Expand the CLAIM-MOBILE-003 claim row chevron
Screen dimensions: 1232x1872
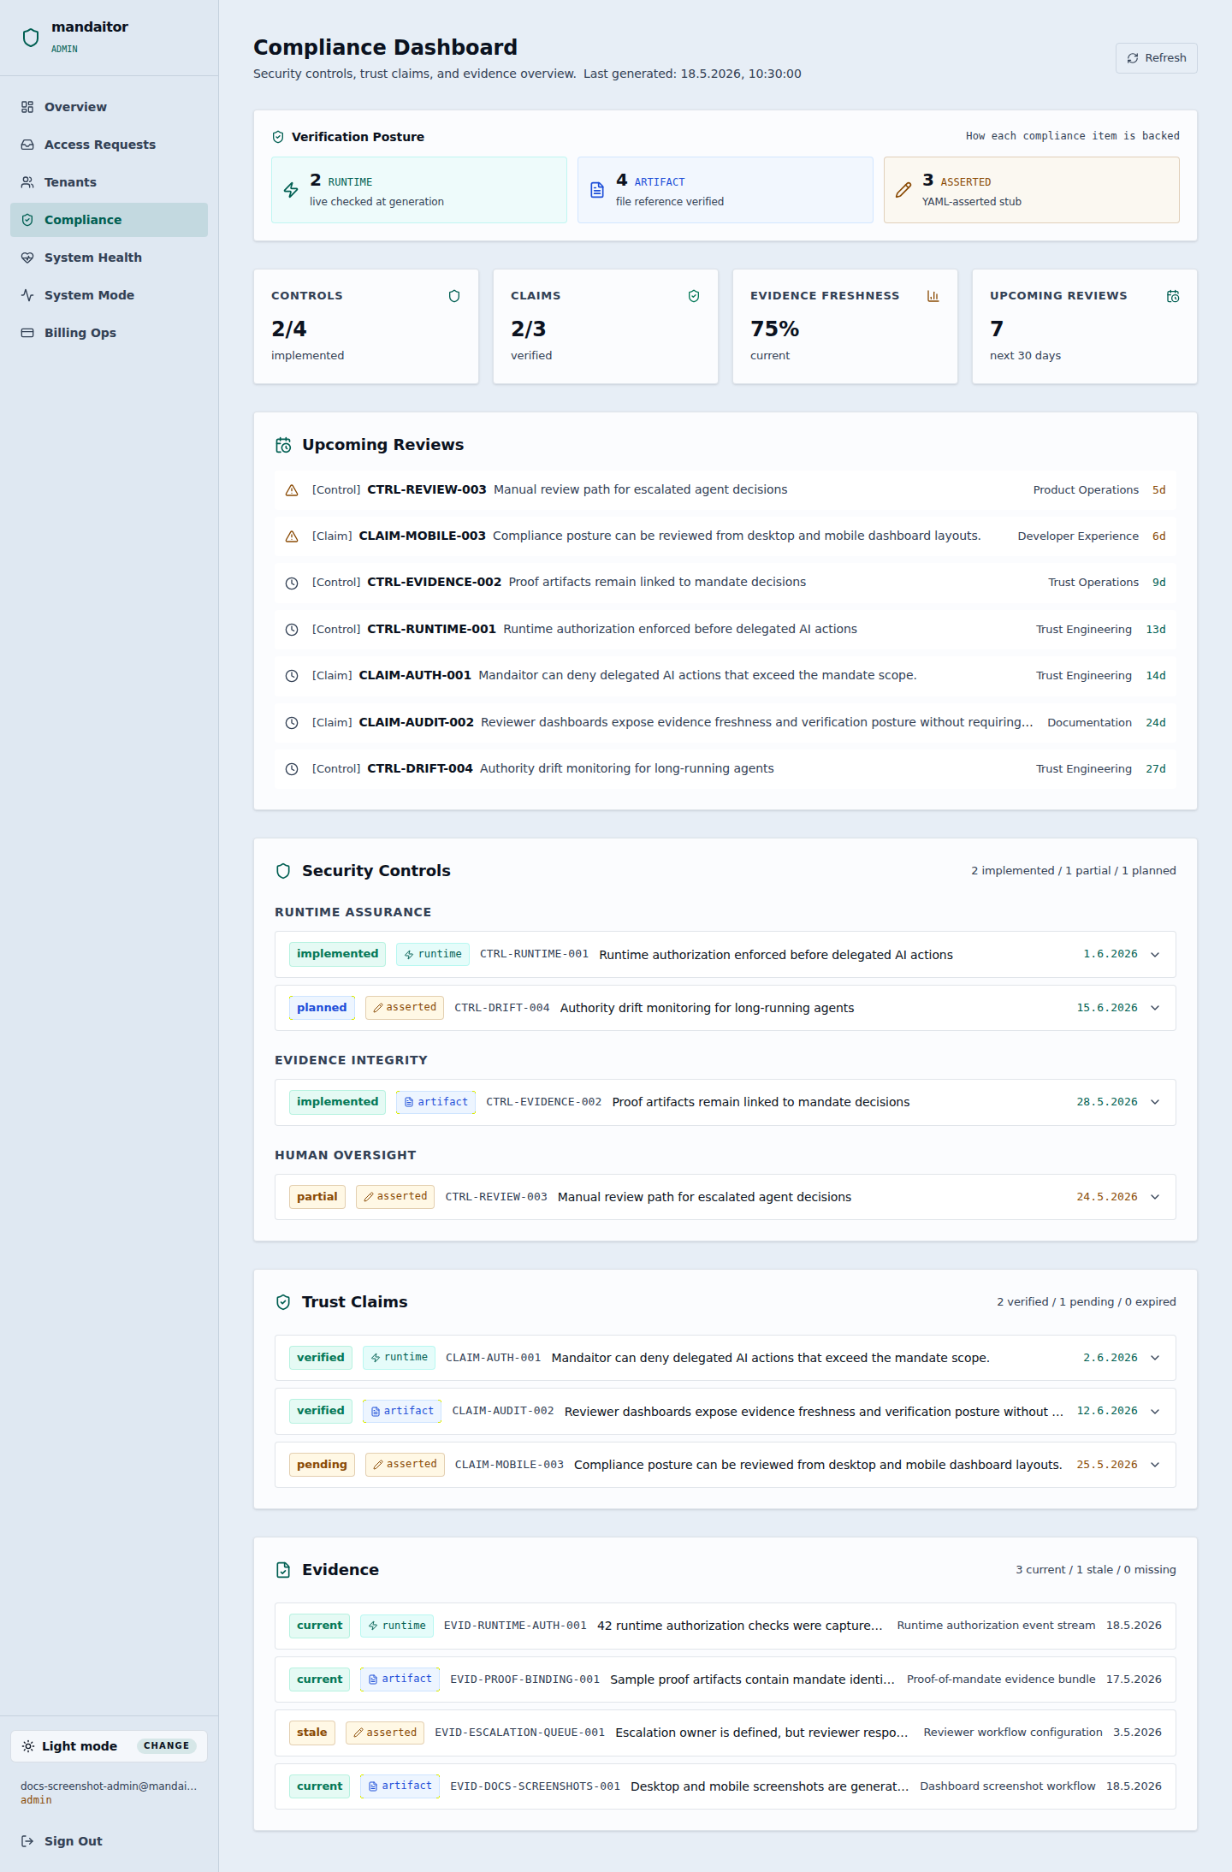click(x=1155, y=1465)
